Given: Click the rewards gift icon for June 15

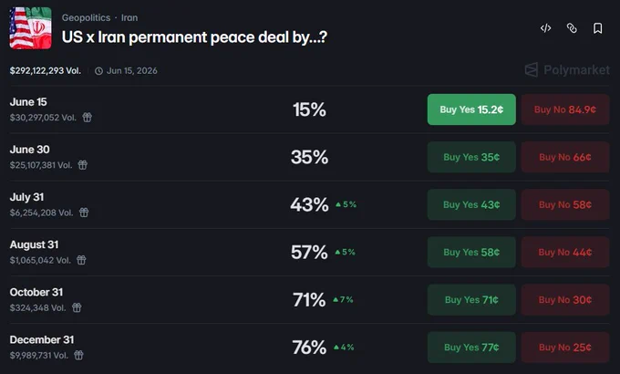Looking at the screenshot, I should coord(87,117).
